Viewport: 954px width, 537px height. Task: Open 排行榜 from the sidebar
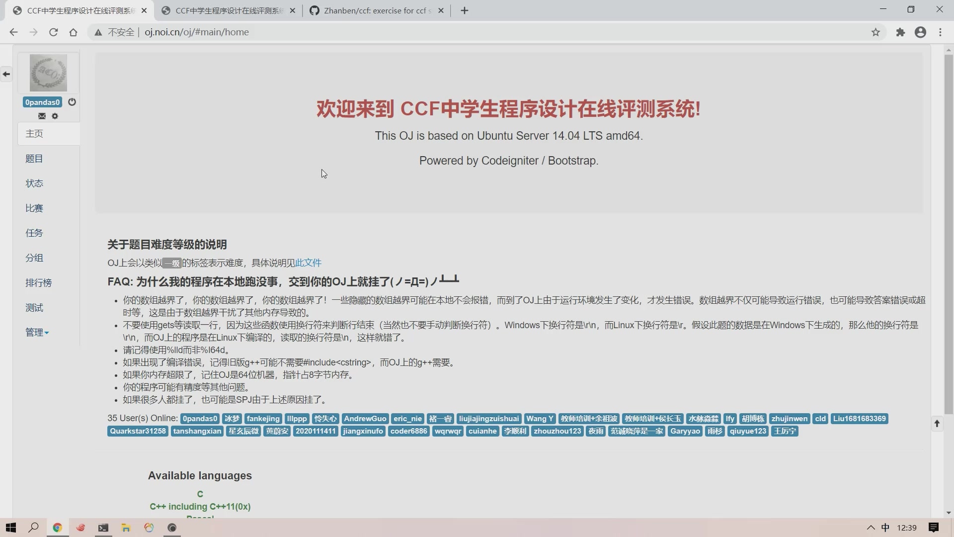point(39,283)
